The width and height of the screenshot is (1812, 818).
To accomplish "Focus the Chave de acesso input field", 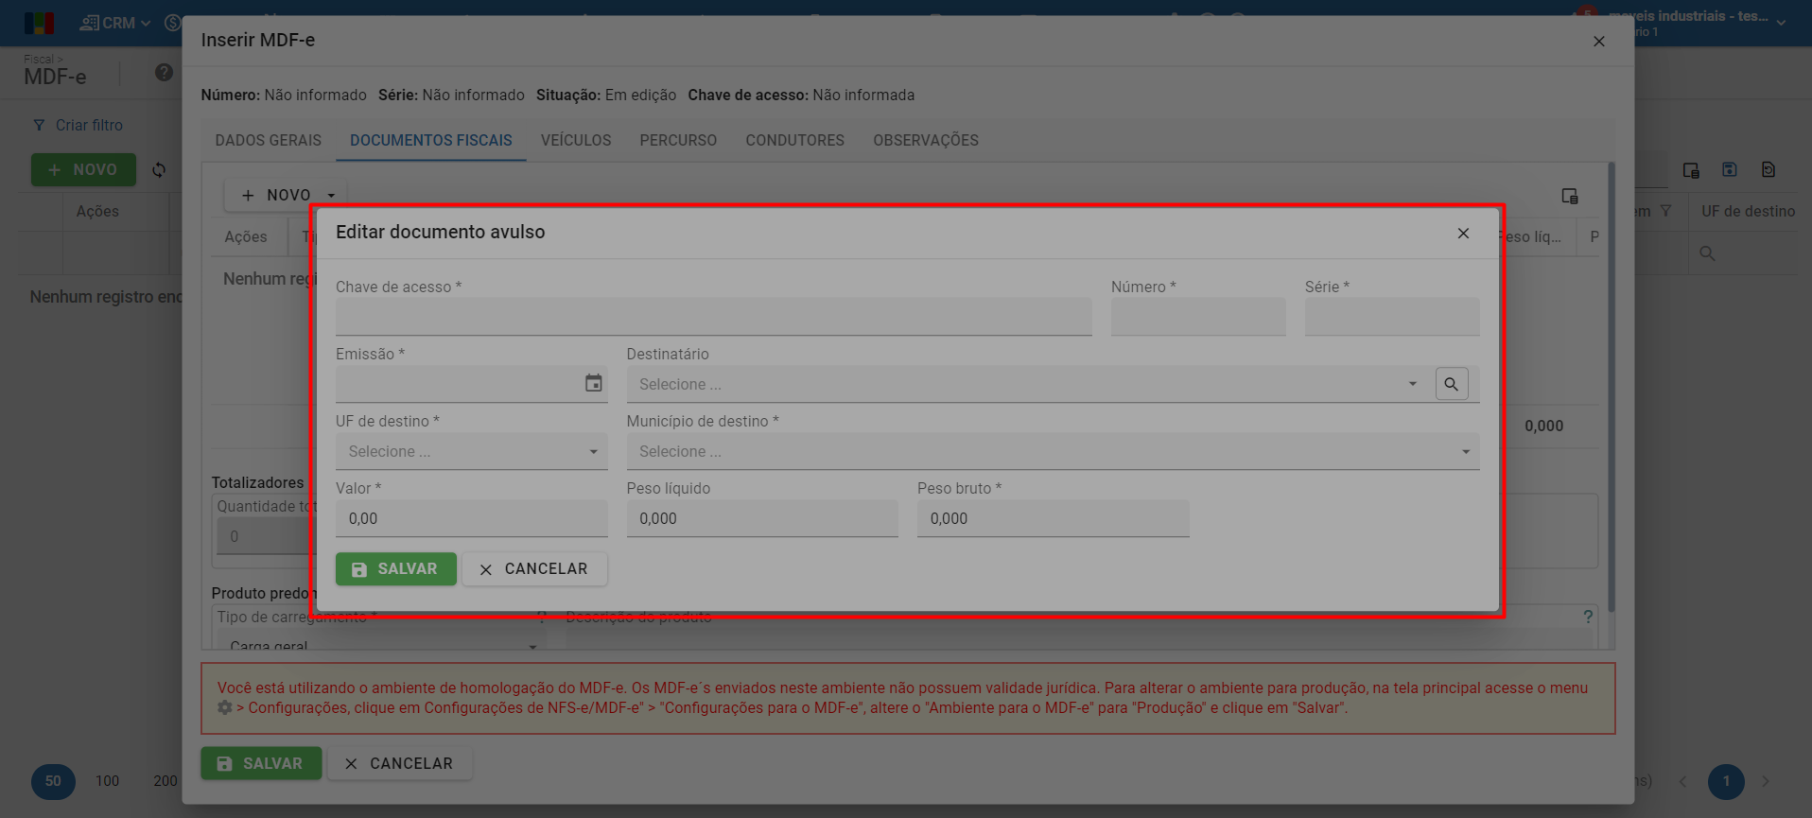I will pyautogui.click(x=714, y=317).
